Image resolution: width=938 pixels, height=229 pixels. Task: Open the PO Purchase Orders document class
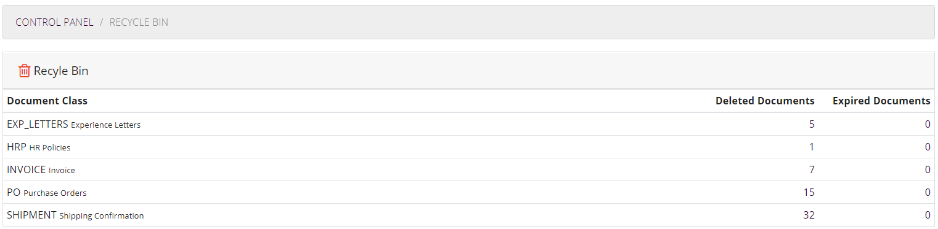pyautogui.click(x=47, y=192)
